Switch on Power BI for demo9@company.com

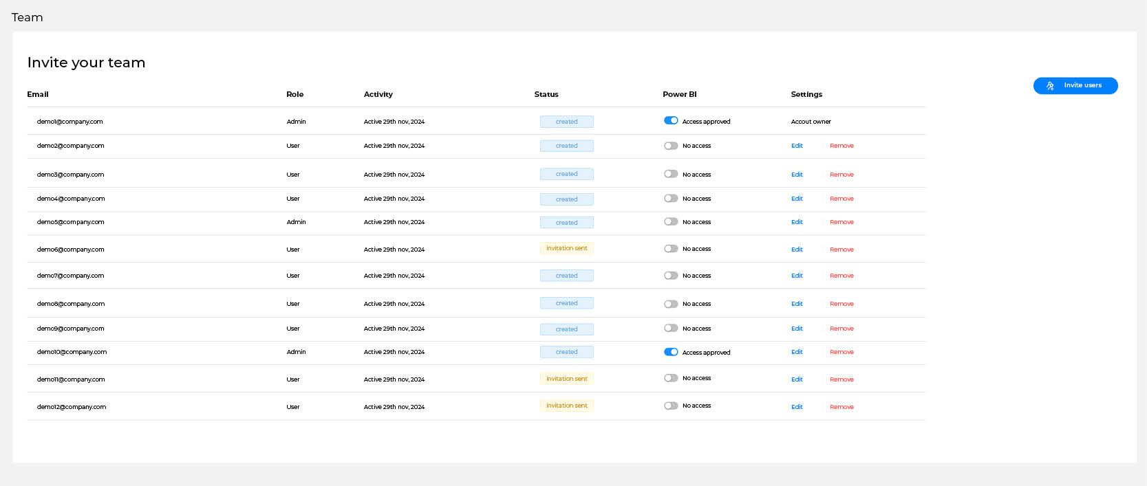tap(671, 328)
